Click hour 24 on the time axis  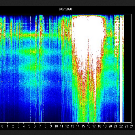[132, 126]
